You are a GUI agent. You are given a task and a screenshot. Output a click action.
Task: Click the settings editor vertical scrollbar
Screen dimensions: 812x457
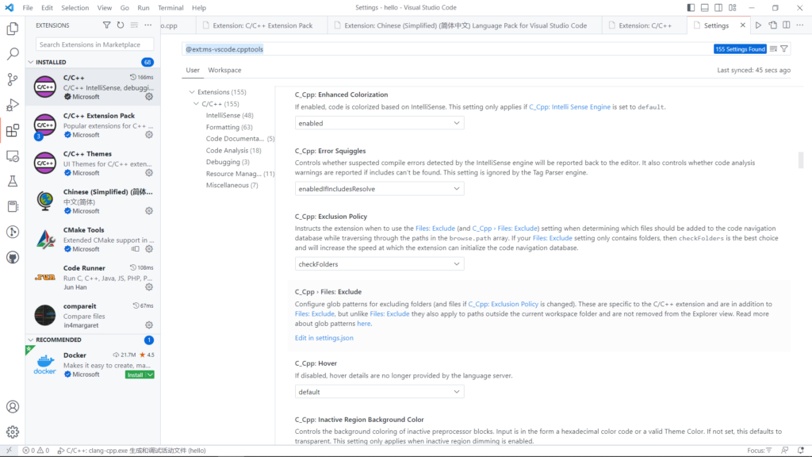[801, 159]
